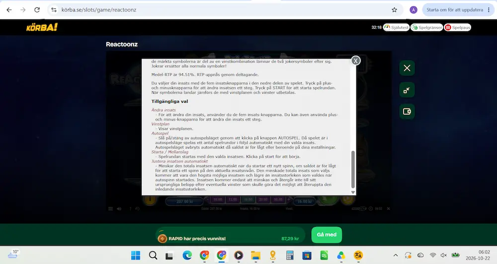Click Starta om för att uppdatera
Image resolution: width=497 pixels, height=264 pixels.
point(455,10)
